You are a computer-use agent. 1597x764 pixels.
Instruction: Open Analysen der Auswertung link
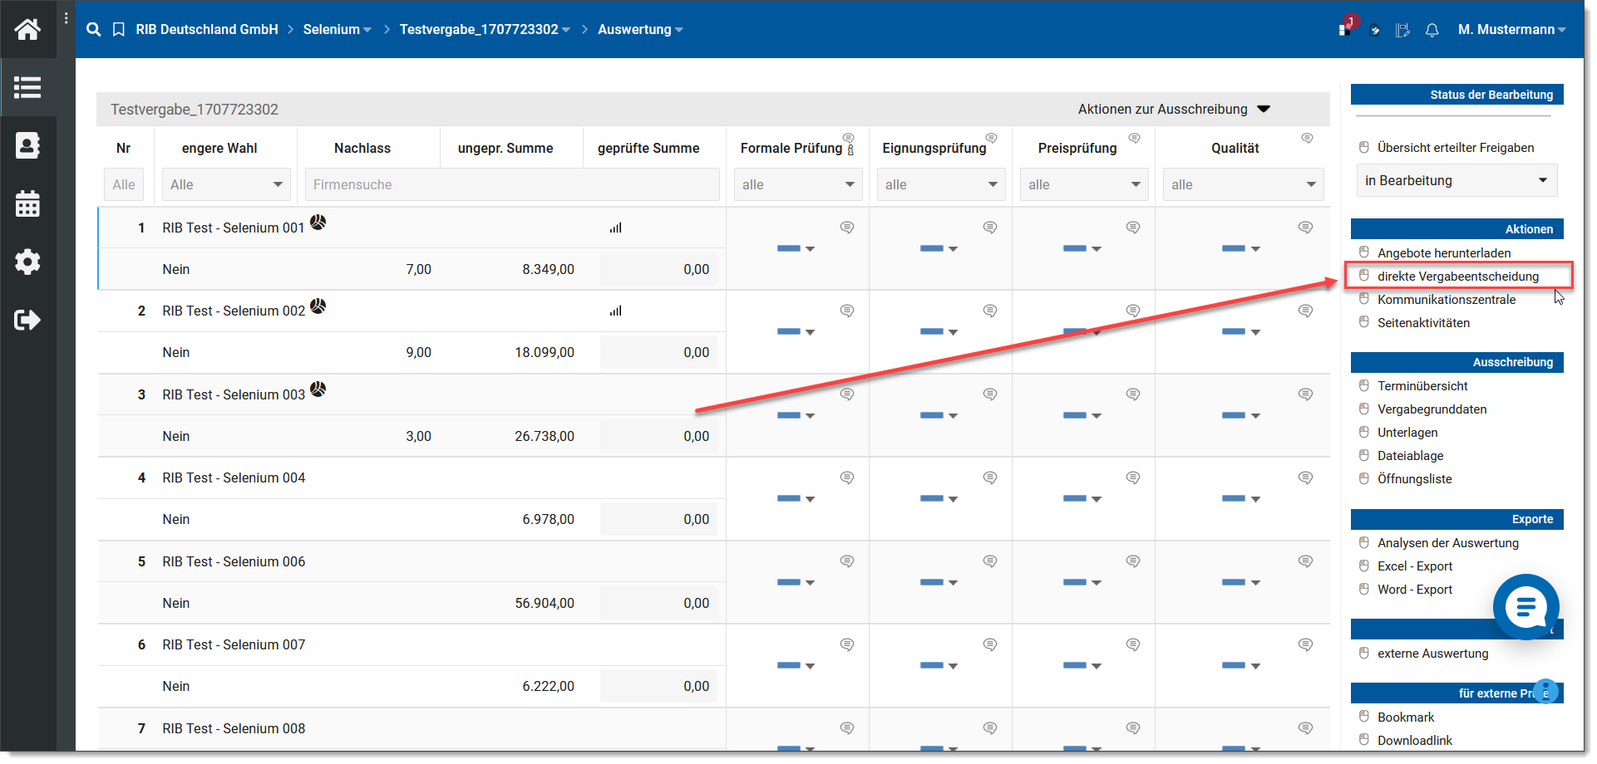1447,542
